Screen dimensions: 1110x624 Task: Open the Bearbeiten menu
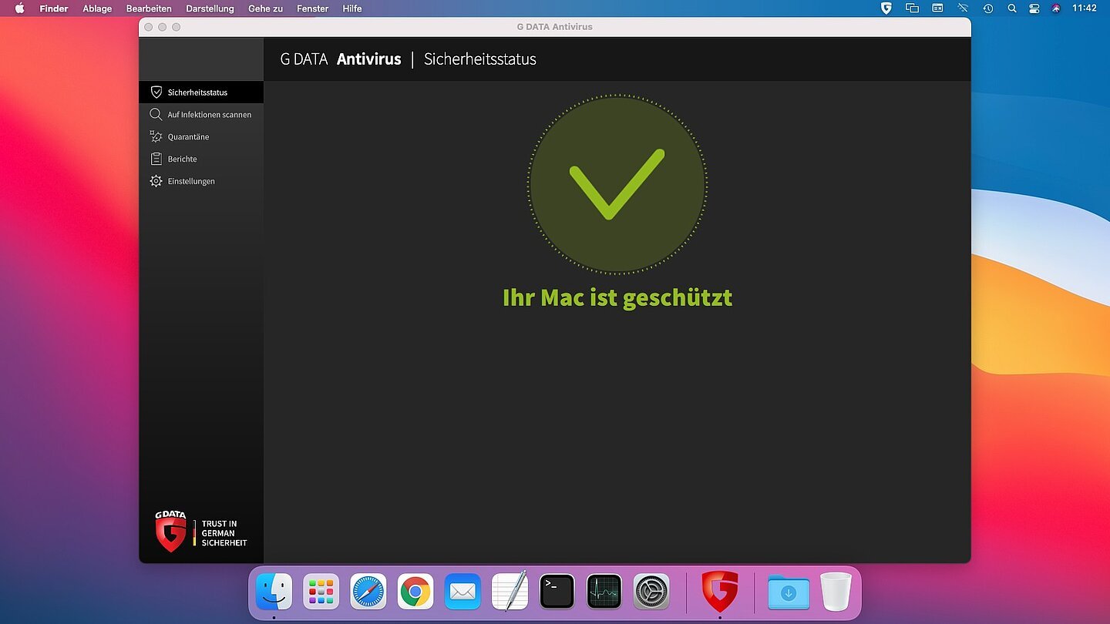(x=149, y=8)
